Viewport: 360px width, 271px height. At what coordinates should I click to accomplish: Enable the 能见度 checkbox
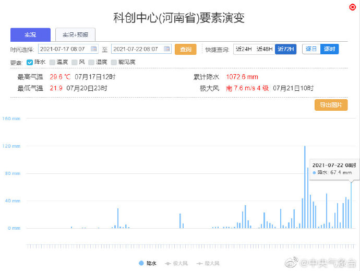[114, 62]
